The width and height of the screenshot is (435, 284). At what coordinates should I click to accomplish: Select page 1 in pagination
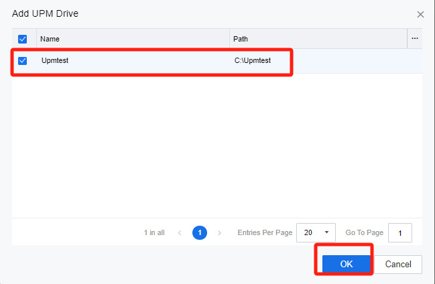pyautogui.click(x=199, y=232)
